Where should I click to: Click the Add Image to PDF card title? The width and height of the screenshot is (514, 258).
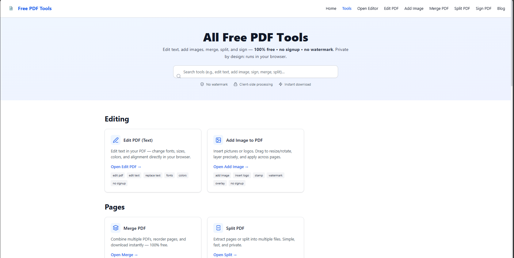(244, 140)
